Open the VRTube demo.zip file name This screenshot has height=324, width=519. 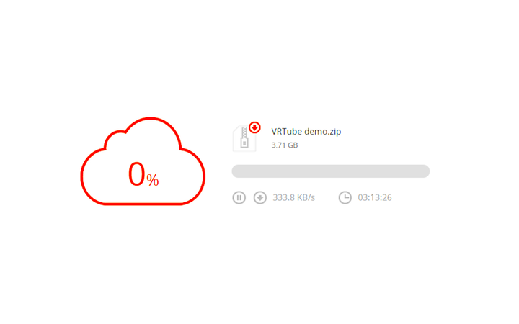[306, 132]
